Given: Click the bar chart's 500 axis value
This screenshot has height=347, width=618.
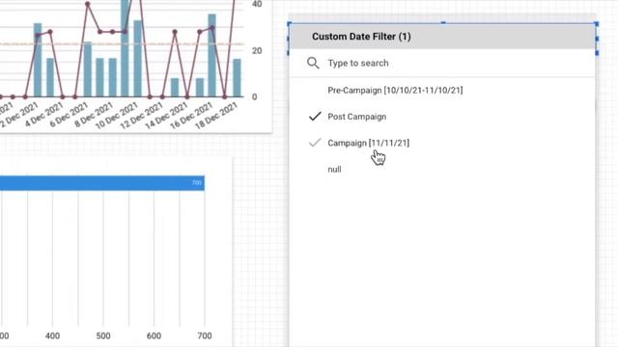Looking at the screenshot, I should click(103, 336).
